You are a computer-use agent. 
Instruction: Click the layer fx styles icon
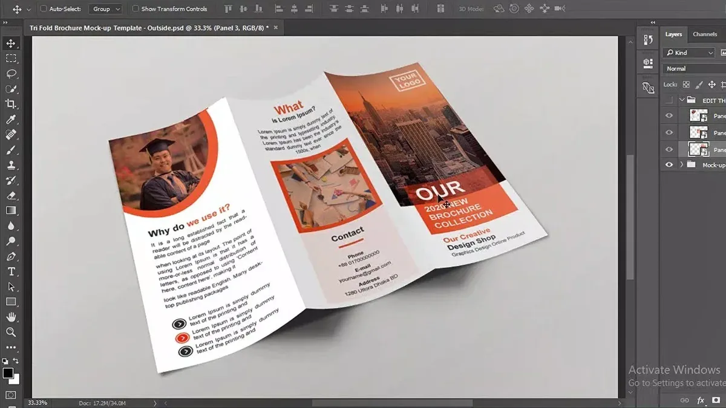click(701, 400)
